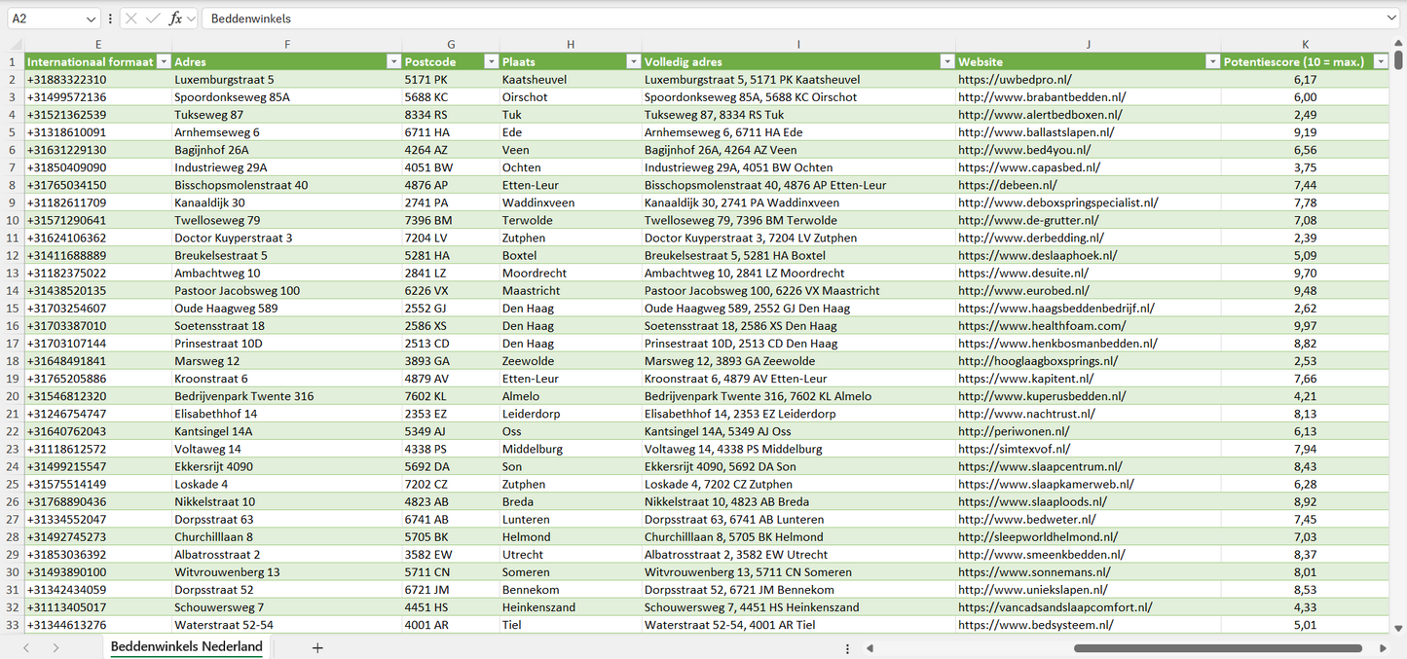
Task: Select column J by its header
Action: (1089, 44)
